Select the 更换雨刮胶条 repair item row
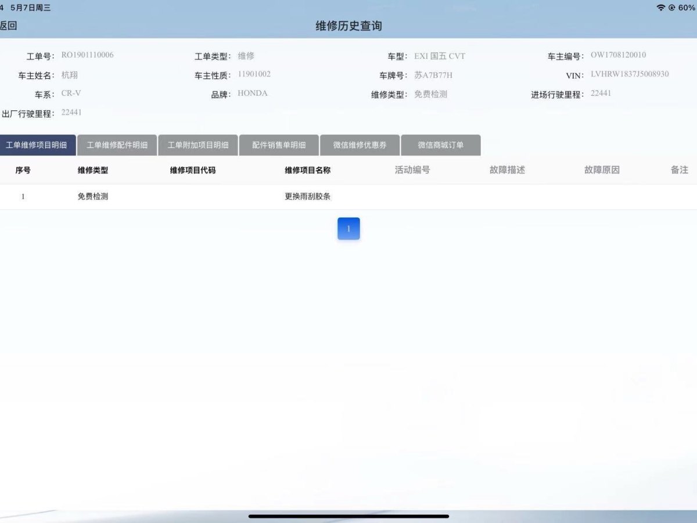The width and height of the screenshot is (697, 523). pos(308,196)
